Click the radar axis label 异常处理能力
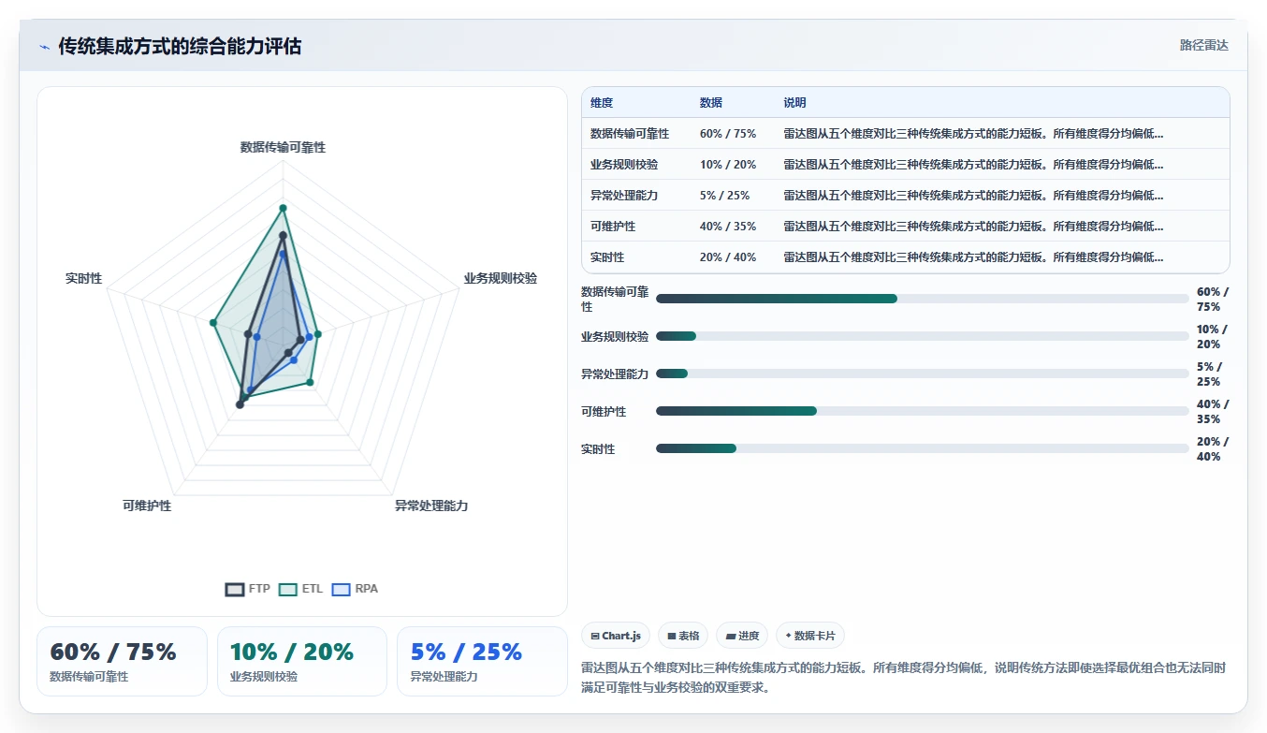Screen dimensions: 1267x733 click(431, 506)
